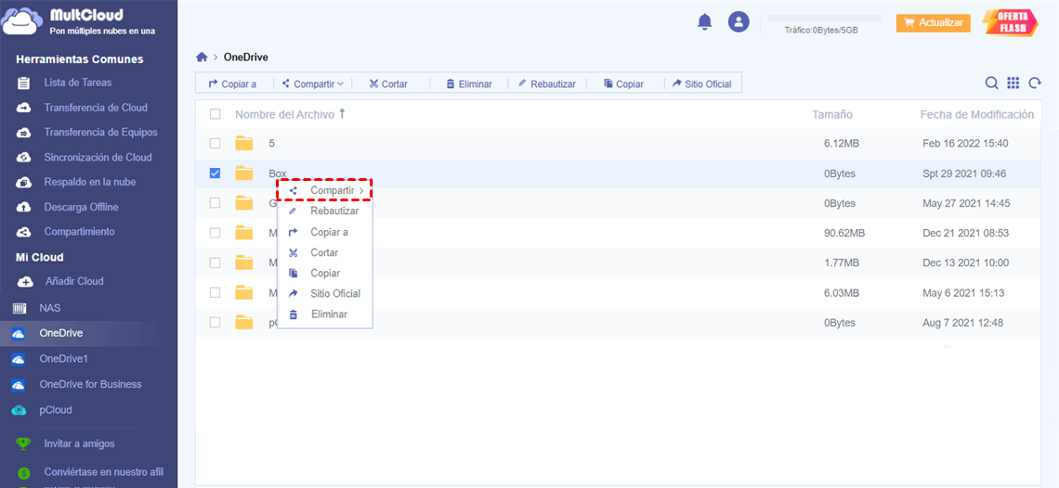Image resolution: width=1059 pixels, height=488 pixels.
Task: Click the Tráfico usage bar
Action: click(x=824, y=18)
